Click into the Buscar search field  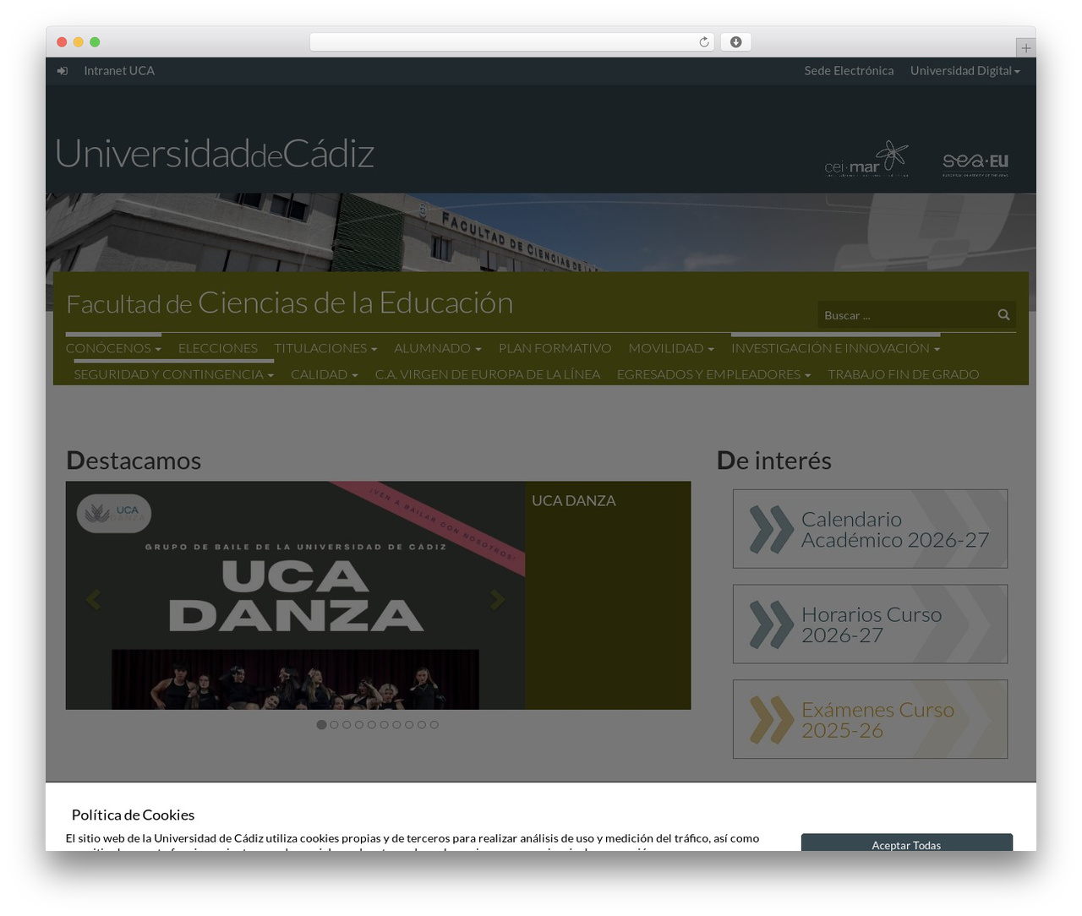coord(904,315)
